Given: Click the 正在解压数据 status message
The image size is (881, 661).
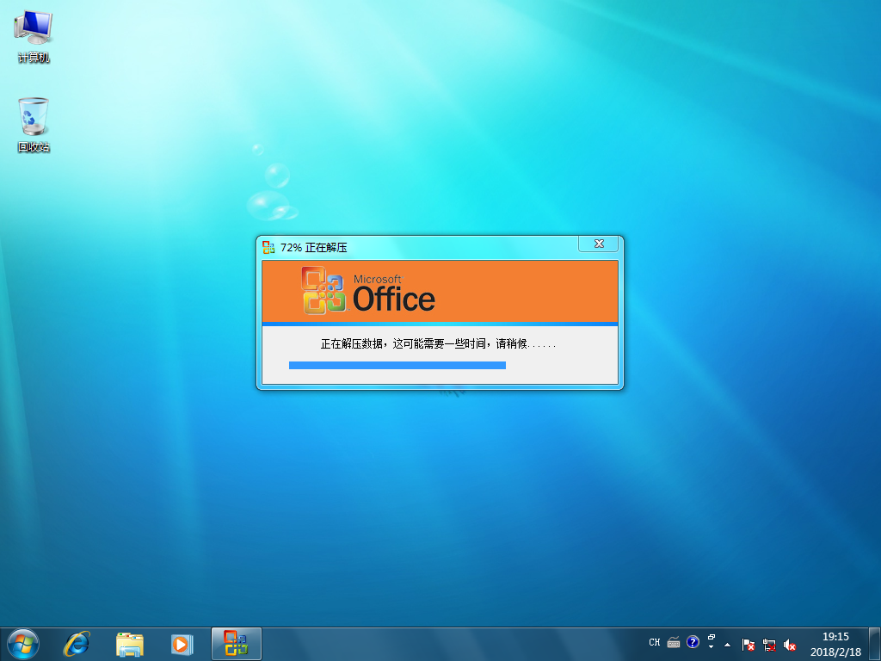Looking at the screenshot, I should click(438, 343).
